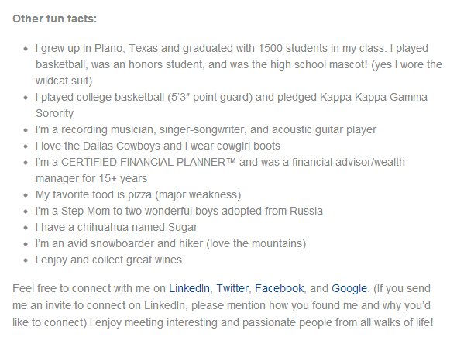
Task: Click the avid snowboarder and hiker line
Action: [x=170, y=243]
